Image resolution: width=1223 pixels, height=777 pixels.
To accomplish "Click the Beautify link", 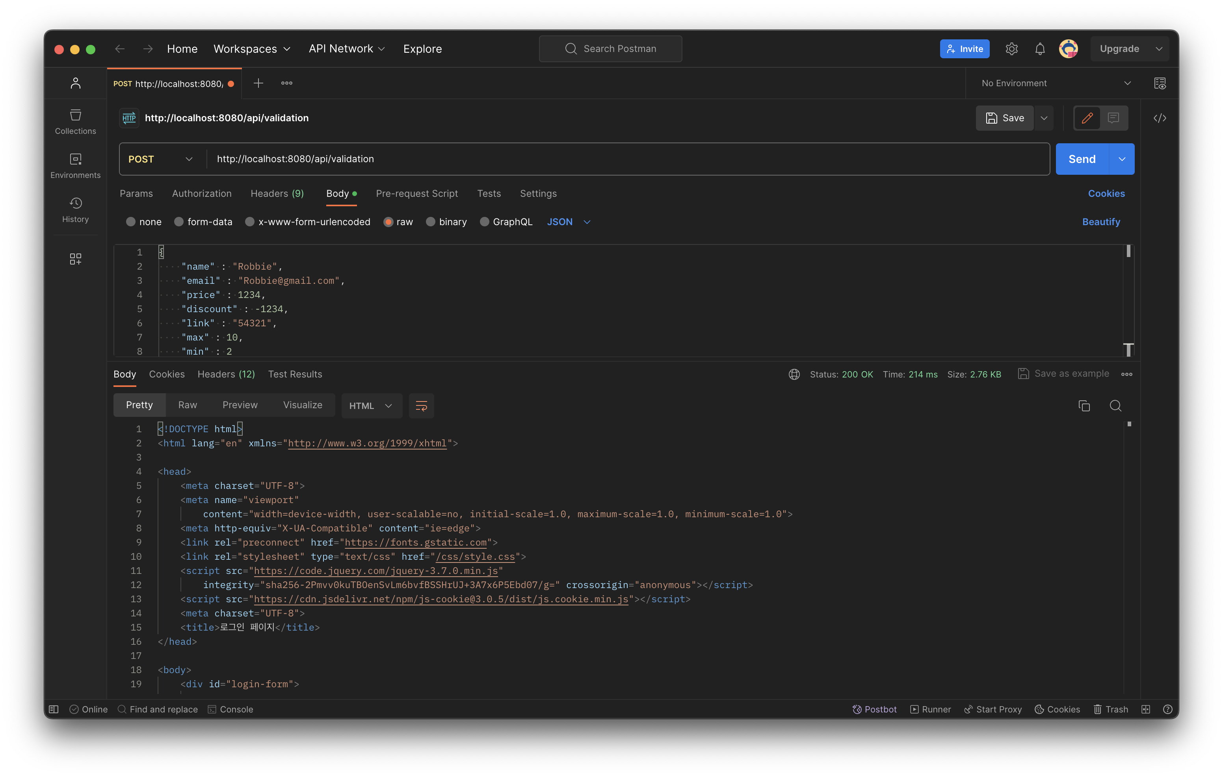I will (x=1100, y=222).
